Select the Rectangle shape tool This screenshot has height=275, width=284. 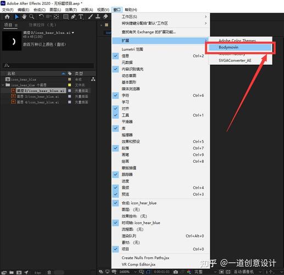[66, 17]
